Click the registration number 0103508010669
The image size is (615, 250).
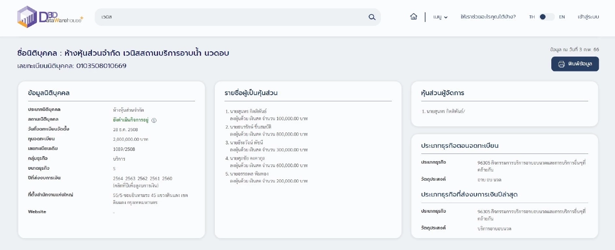[101, 66]
